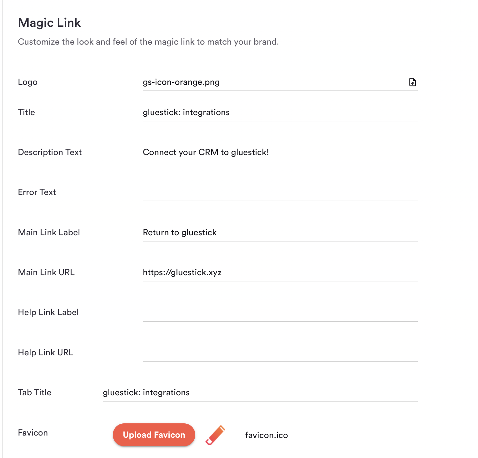
Task: Click the Magic Link heading
Action: tap(49, 23)
